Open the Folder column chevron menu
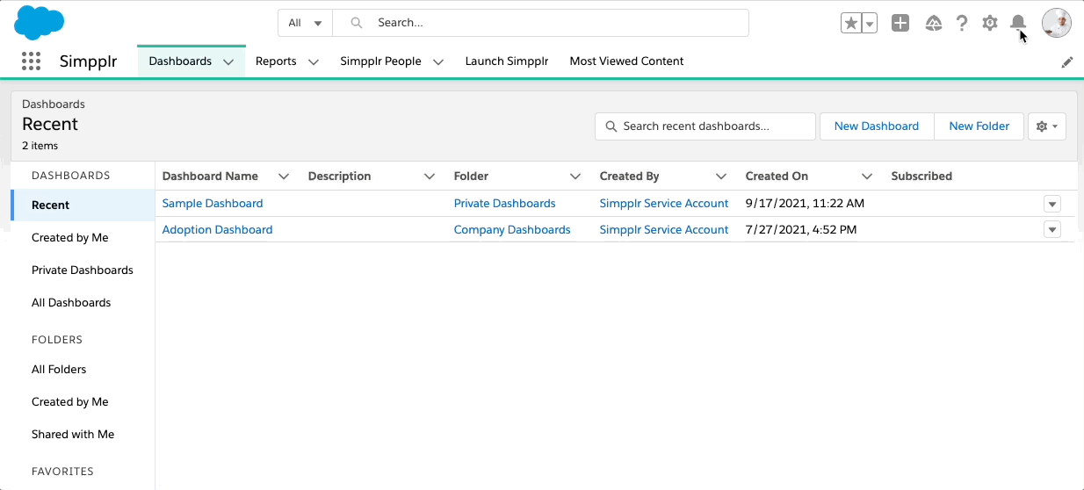1084x490 pixels. tap(575, 177)
